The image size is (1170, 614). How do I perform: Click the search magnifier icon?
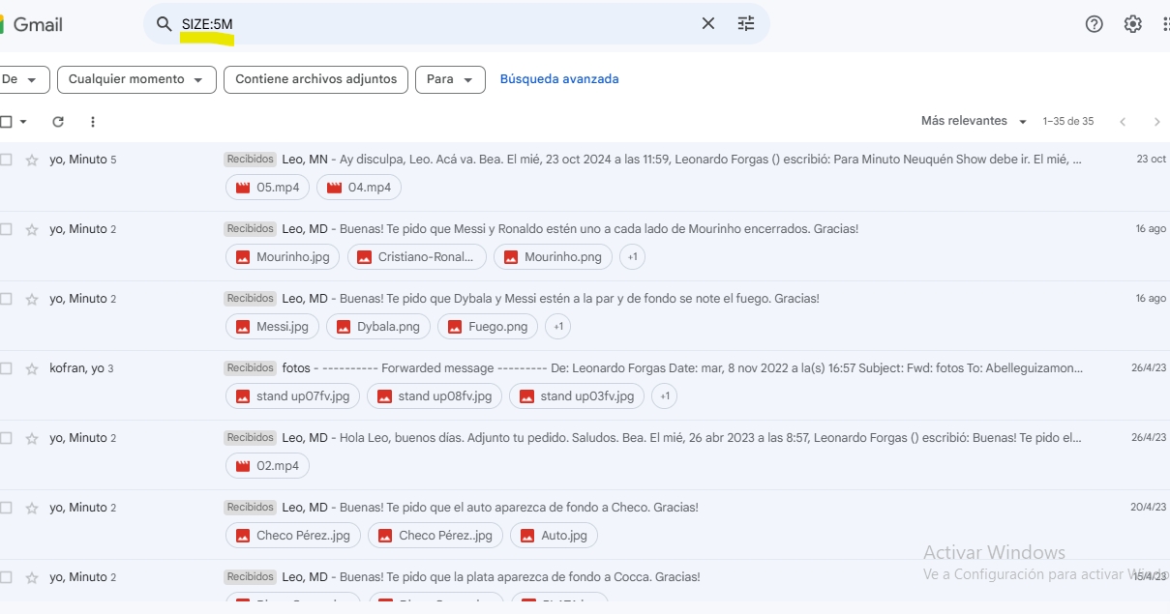pos(165,24)
